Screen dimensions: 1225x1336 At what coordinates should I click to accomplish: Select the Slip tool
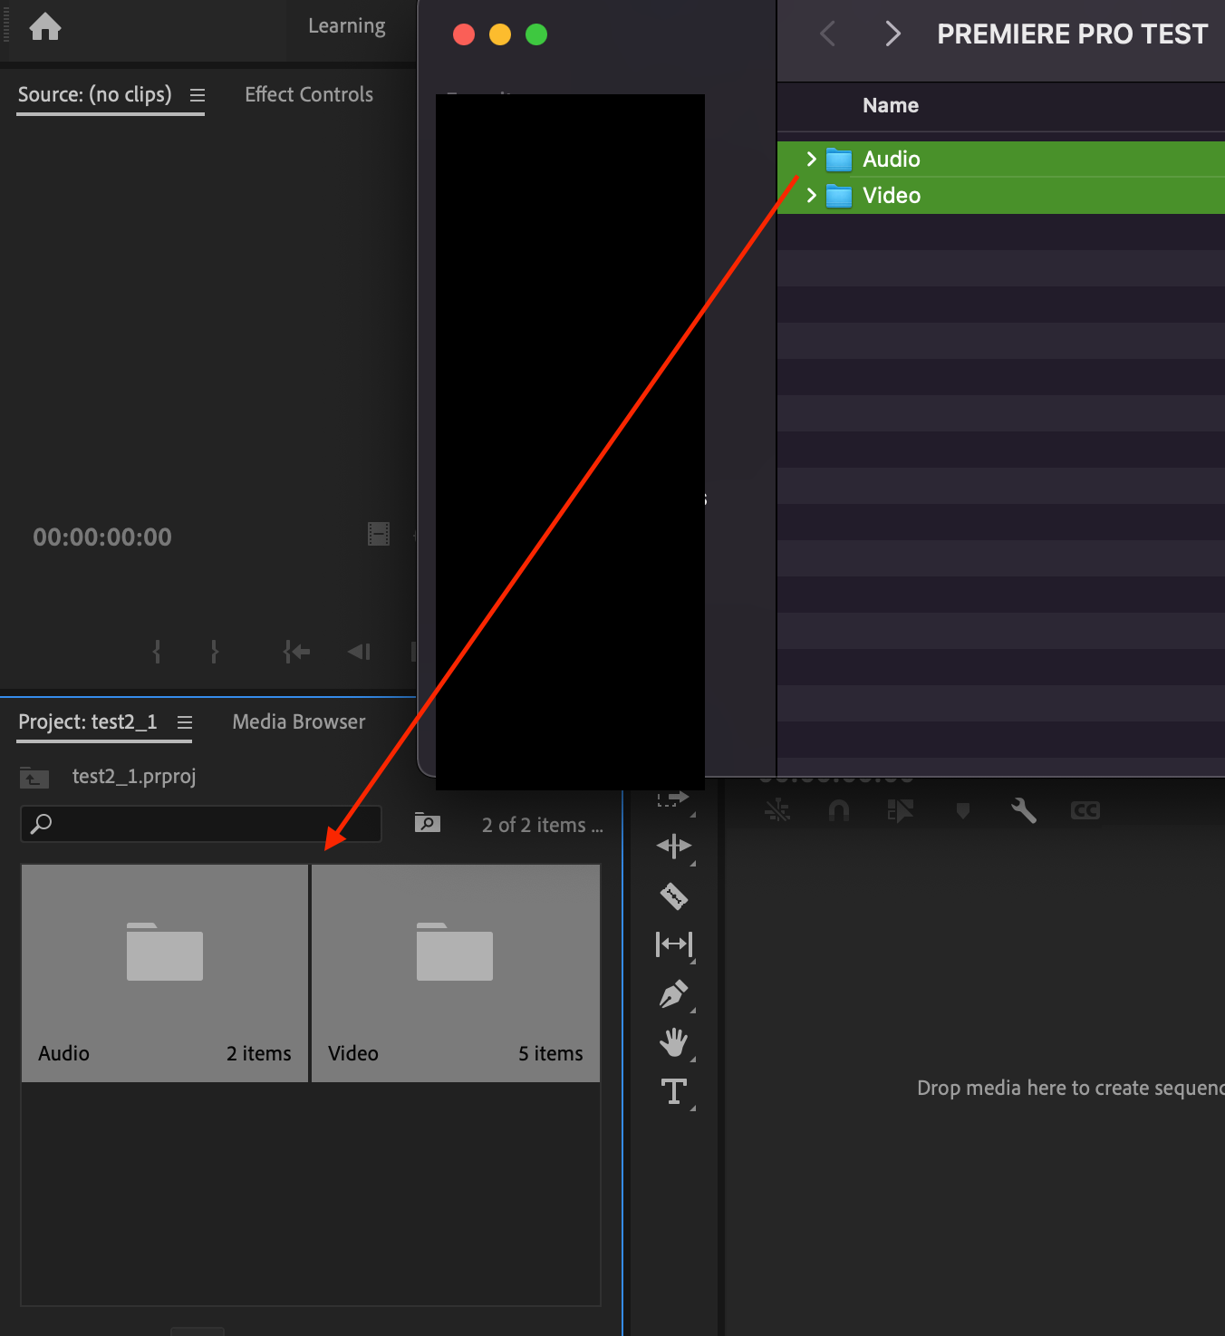point(673,944)
